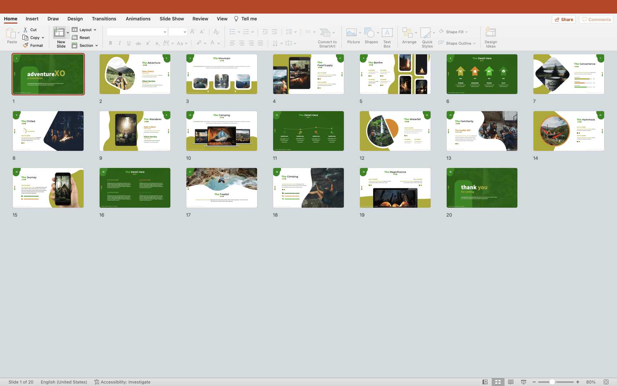The image size is (617, 386).
Task: Switch to Normal view in status bar
Action: 485,382
